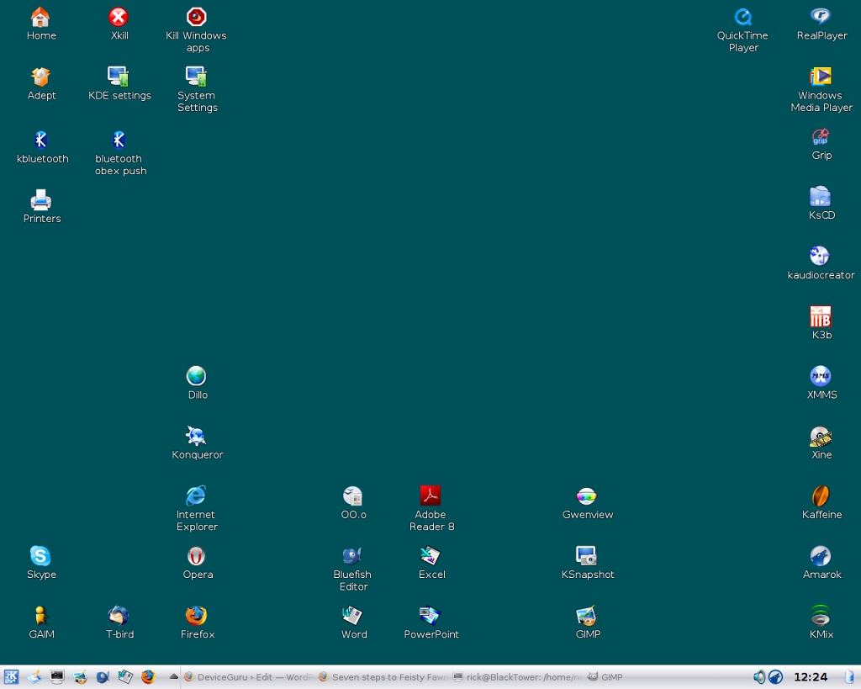Select the Gwenview image viewer icon

[x=586, y=496]
